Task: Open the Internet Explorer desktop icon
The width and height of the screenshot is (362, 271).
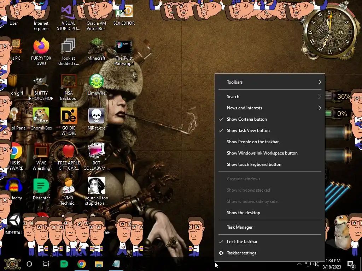Action: [41, 17]
